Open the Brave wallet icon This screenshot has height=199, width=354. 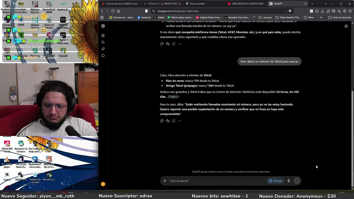(x=334, y=11)
